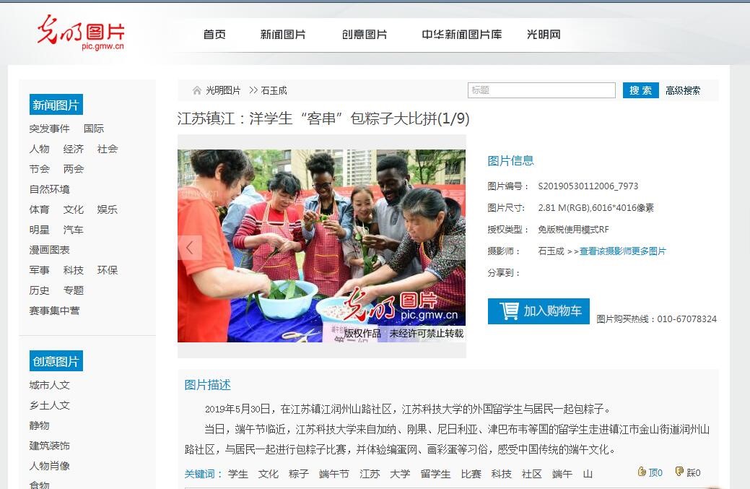Click the thumbs-up 顶 icon

coord(642,472)
